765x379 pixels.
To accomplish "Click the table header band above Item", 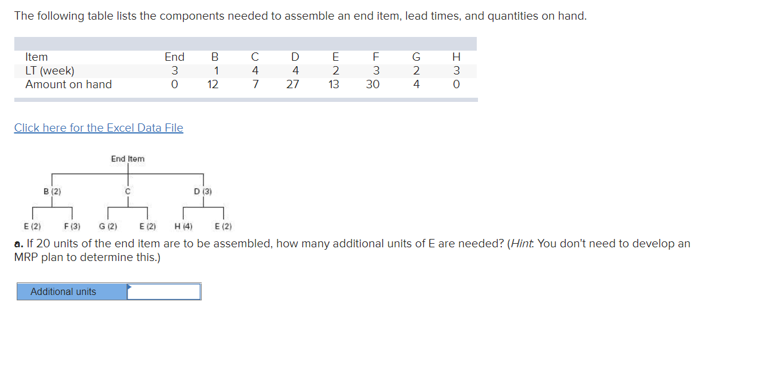I will click(245, 43).
